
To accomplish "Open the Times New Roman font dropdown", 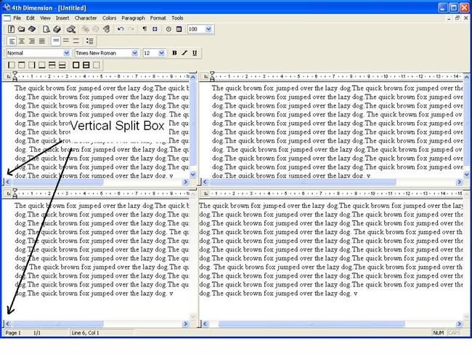I will [134, 53].
